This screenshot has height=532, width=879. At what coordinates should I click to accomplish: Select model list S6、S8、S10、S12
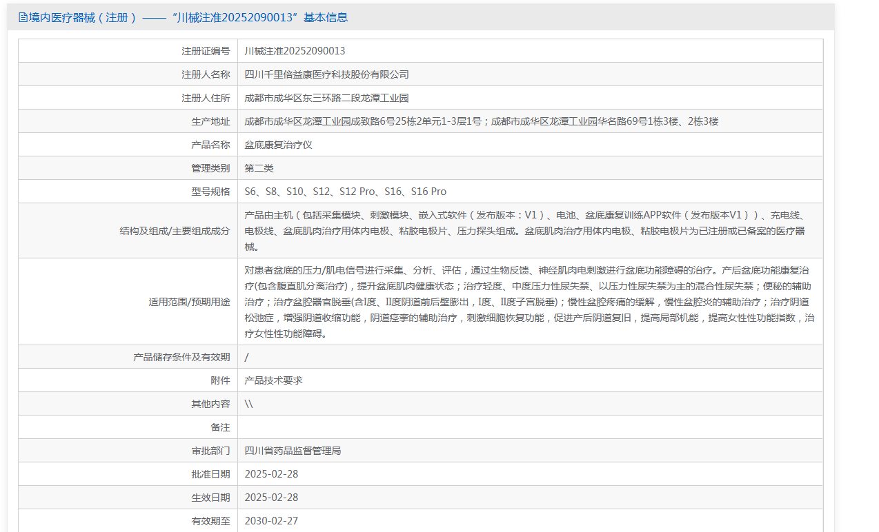(345, 192)
